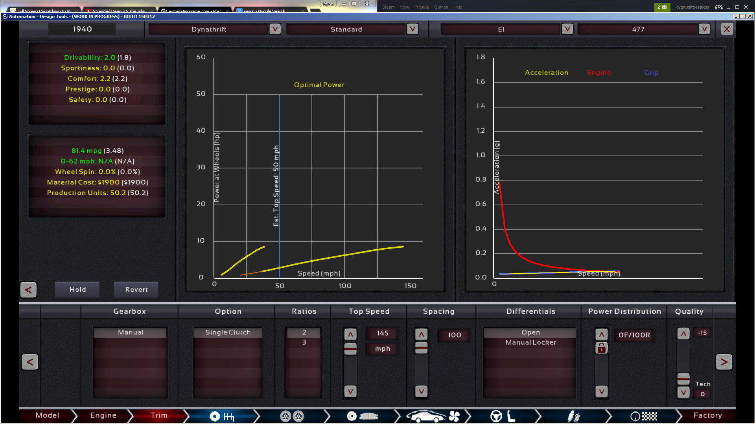This screenshot has height=424, width=755.
Task: Click the Revert button
Action: click(136, 290)
